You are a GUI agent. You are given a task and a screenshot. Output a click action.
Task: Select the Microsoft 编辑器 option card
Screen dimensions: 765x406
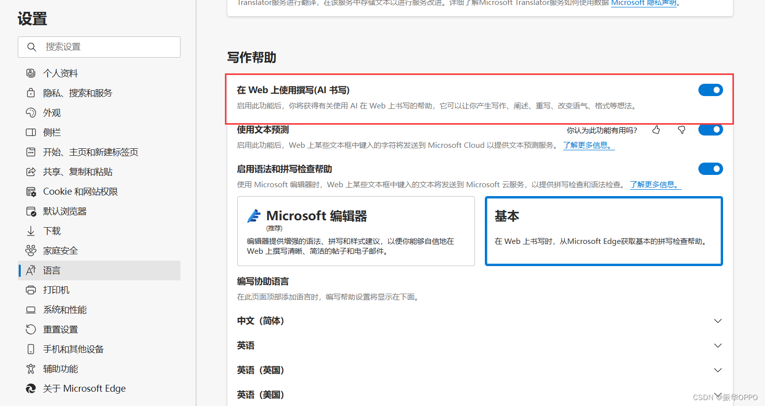(356, 231)
